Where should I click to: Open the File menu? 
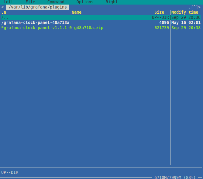pyautogui.click(x=30, y=2)
